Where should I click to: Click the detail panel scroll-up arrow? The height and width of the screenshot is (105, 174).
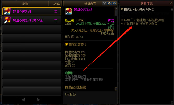click(116, 8)
